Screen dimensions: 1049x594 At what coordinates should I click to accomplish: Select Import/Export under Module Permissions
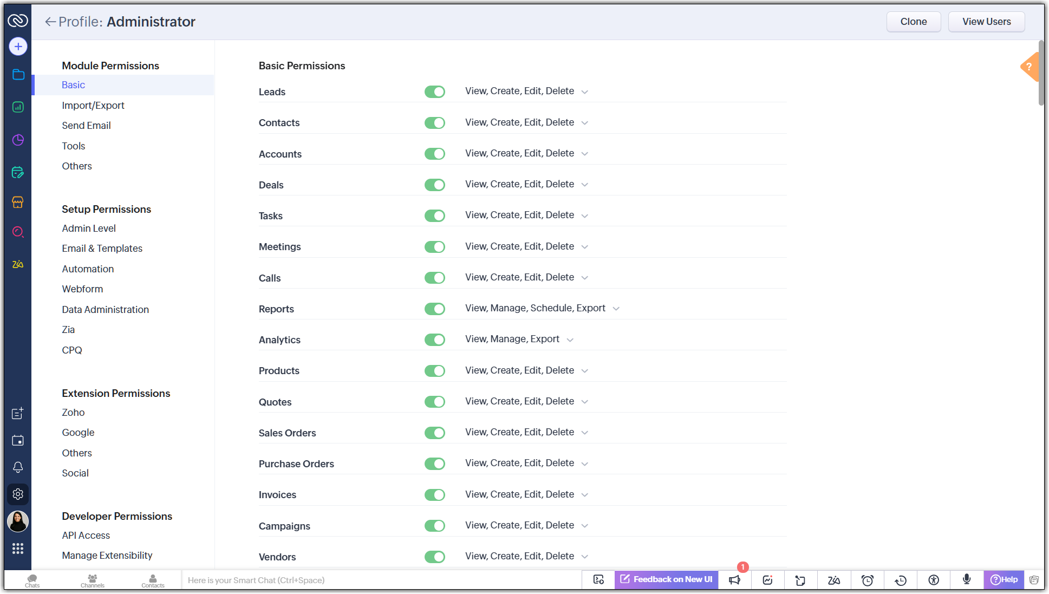tap(93, 106)
